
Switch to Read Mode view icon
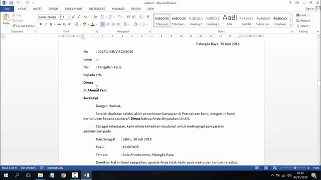click(257, 168)
